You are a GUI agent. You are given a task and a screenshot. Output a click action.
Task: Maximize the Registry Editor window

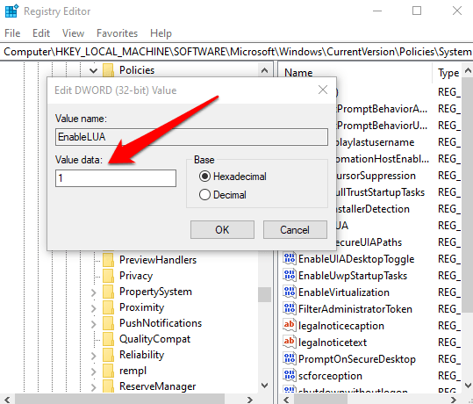(417, 11)
